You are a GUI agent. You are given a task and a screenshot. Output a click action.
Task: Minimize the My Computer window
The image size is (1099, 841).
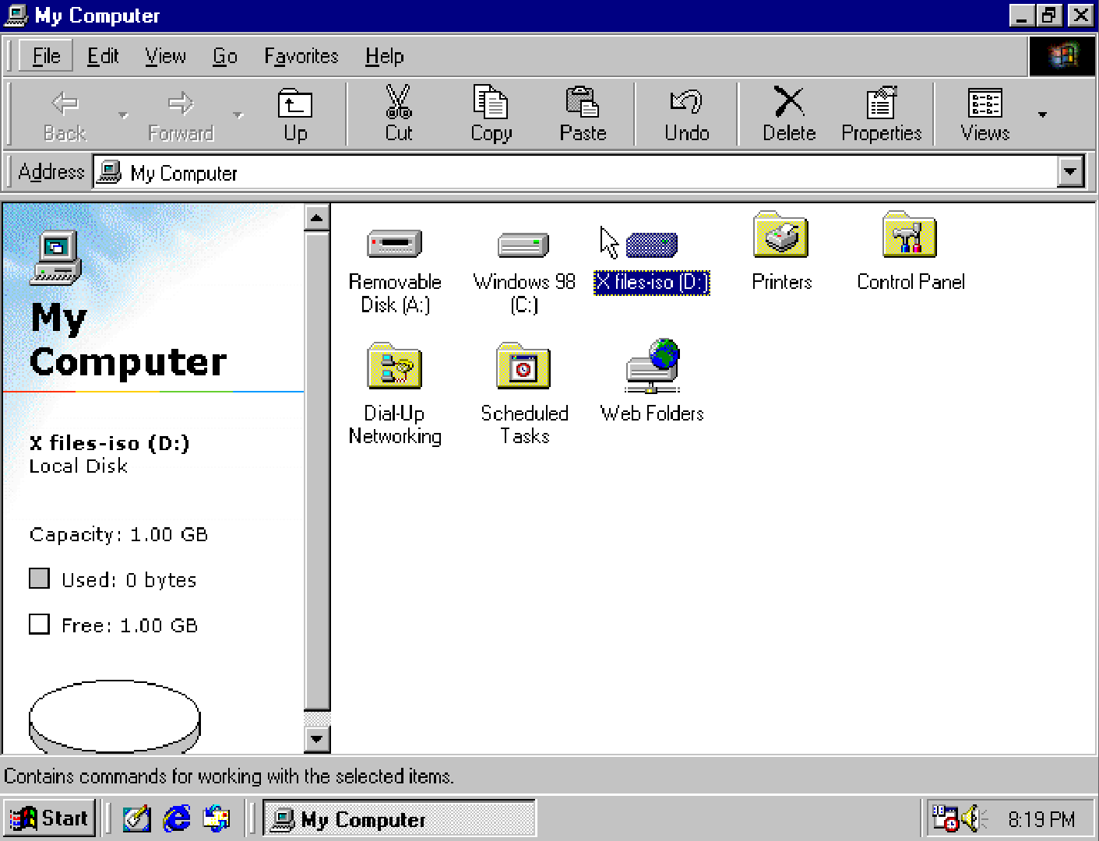[1021, 15]
